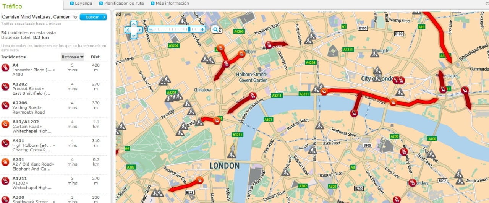Click the magnifier zoom tool icon
489x203 pixels.
click(x=215, y=29)
